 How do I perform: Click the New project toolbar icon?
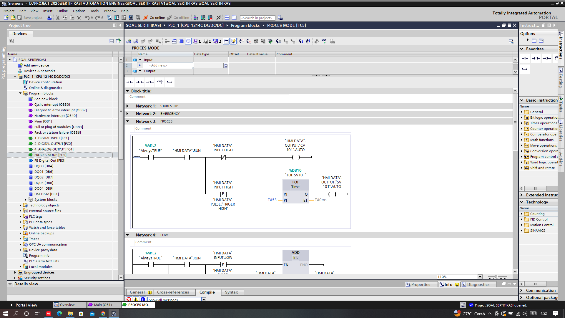(6, 18)
